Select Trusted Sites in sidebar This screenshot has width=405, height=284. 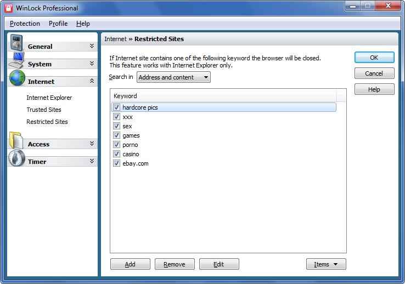[x=44, y=110]
